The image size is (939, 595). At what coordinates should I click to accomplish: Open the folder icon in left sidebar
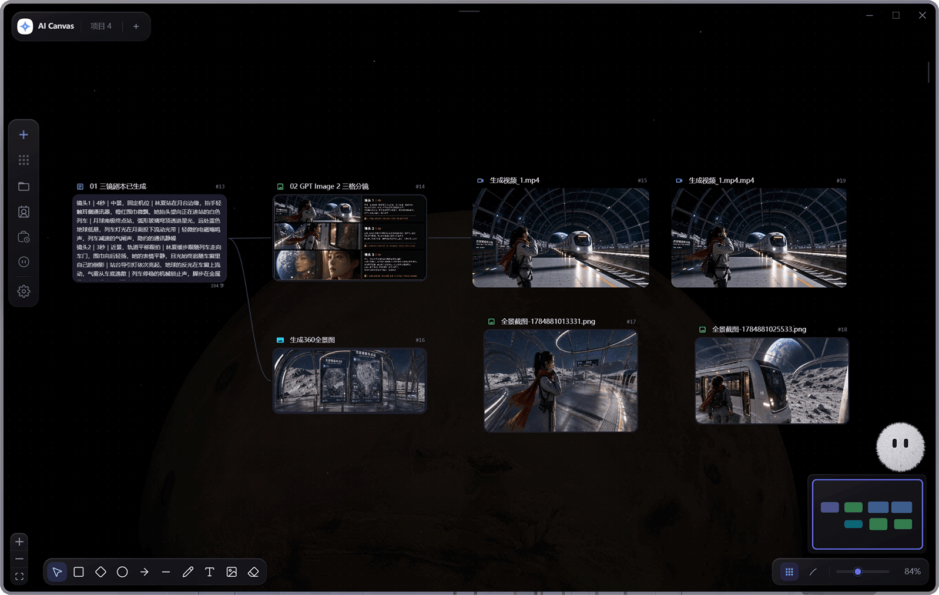pos(24,186)
